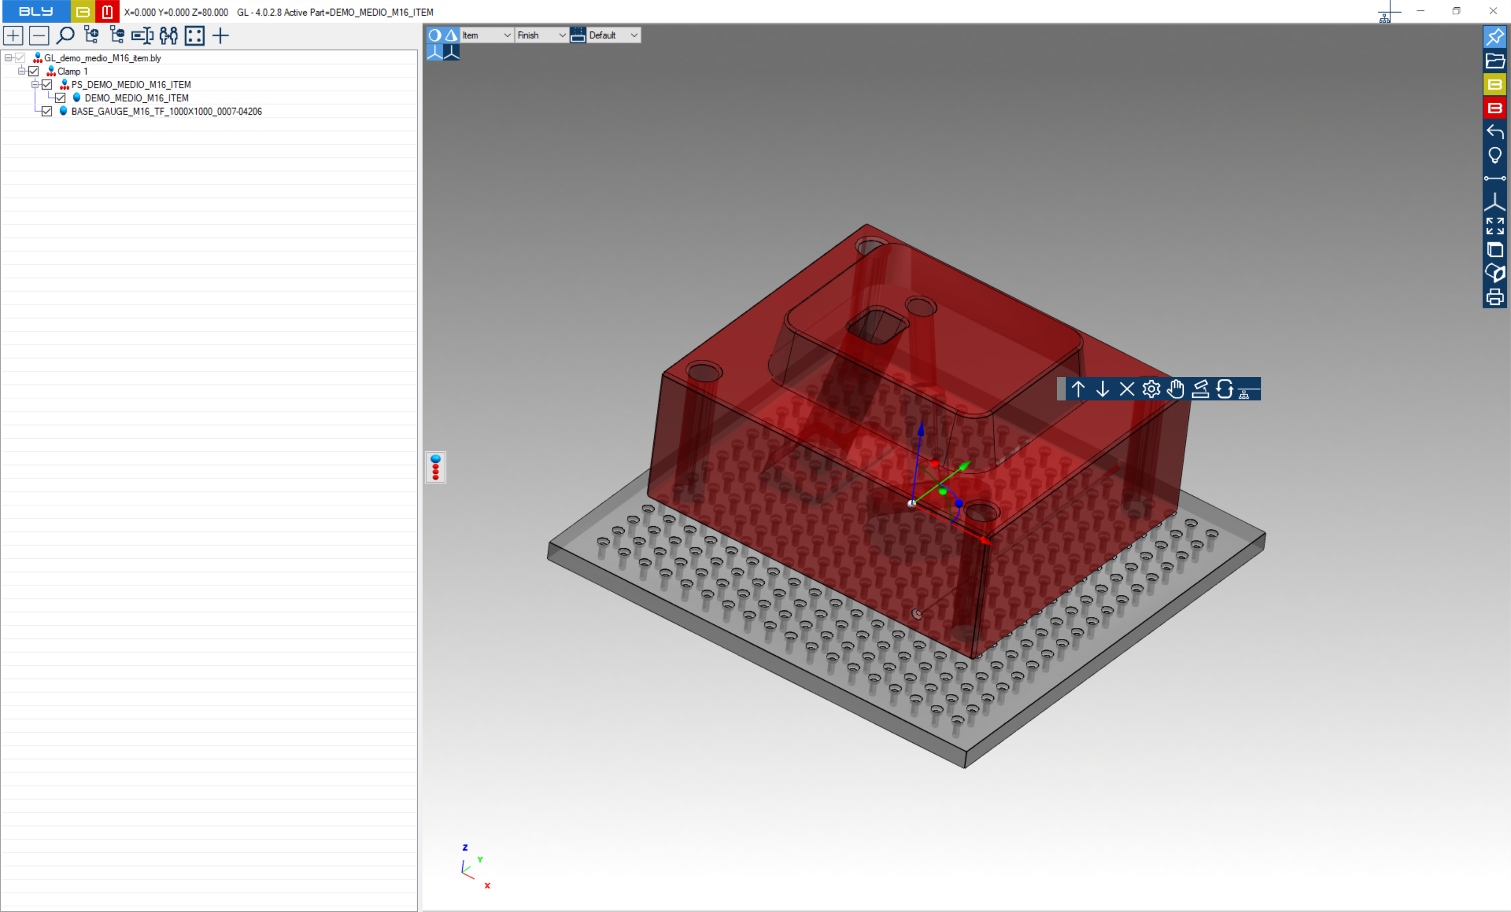Click the yellow B icon in right sidebar
This screenshot has width=1511, height=912.
click(1495, 84)
